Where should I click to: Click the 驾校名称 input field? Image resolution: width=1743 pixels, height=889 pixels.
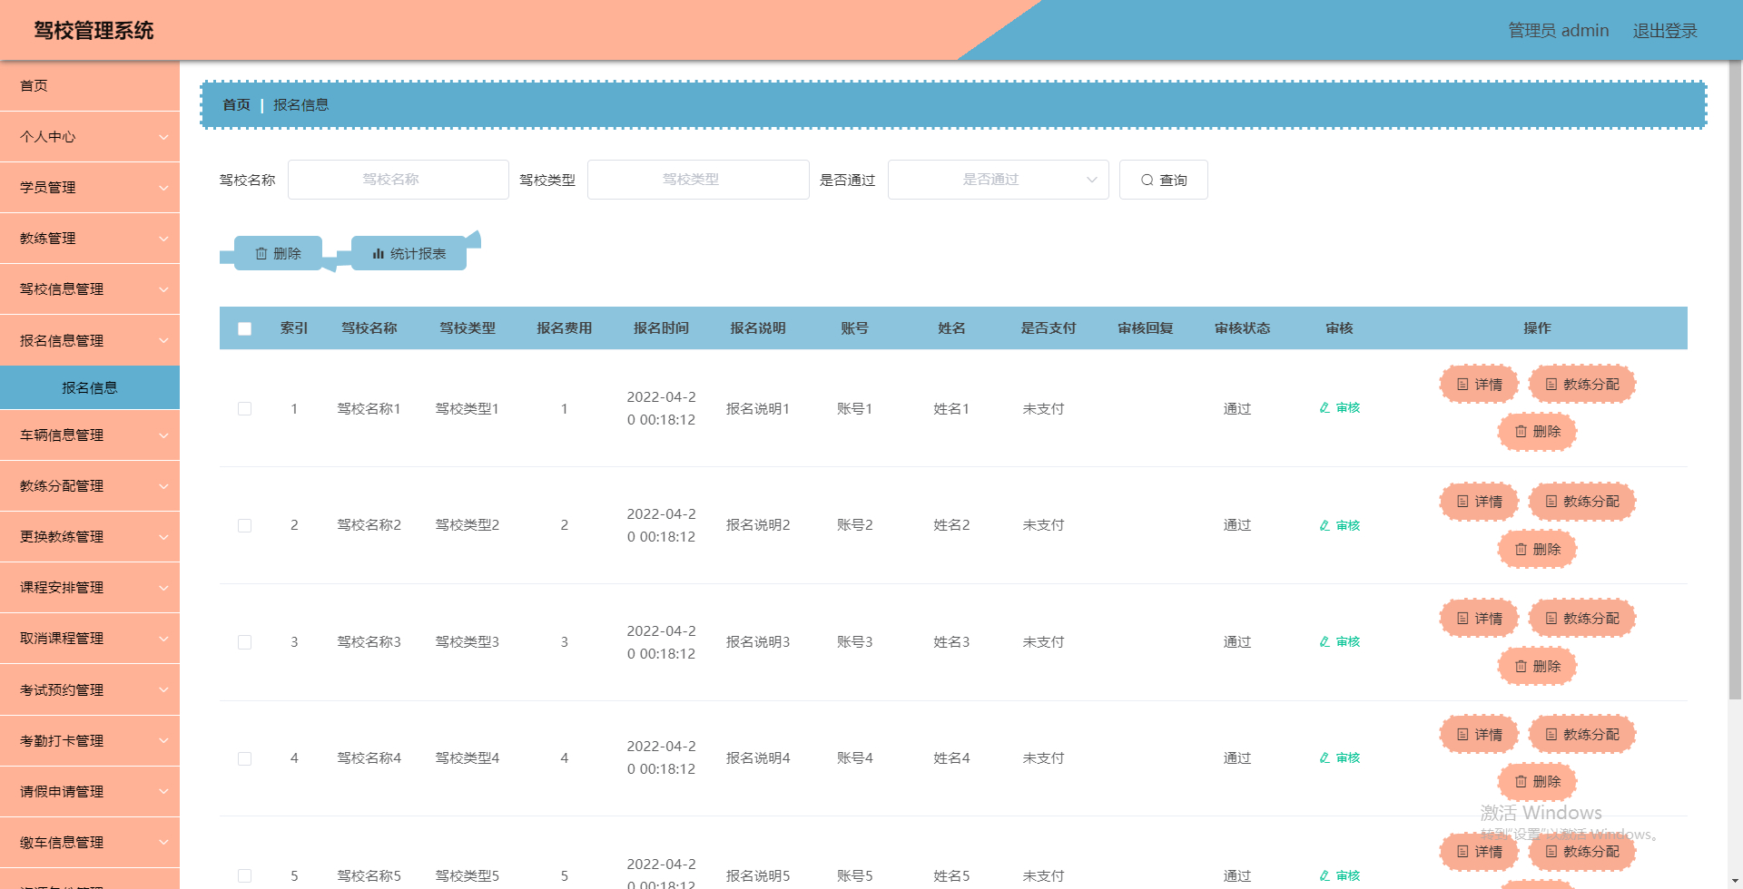(x=398, y=179)
